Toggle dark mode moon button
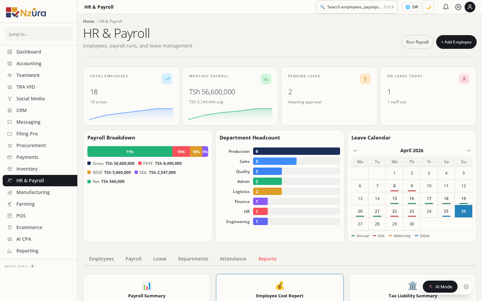Viewport: 482px width, 301px height. click(428, 7)
